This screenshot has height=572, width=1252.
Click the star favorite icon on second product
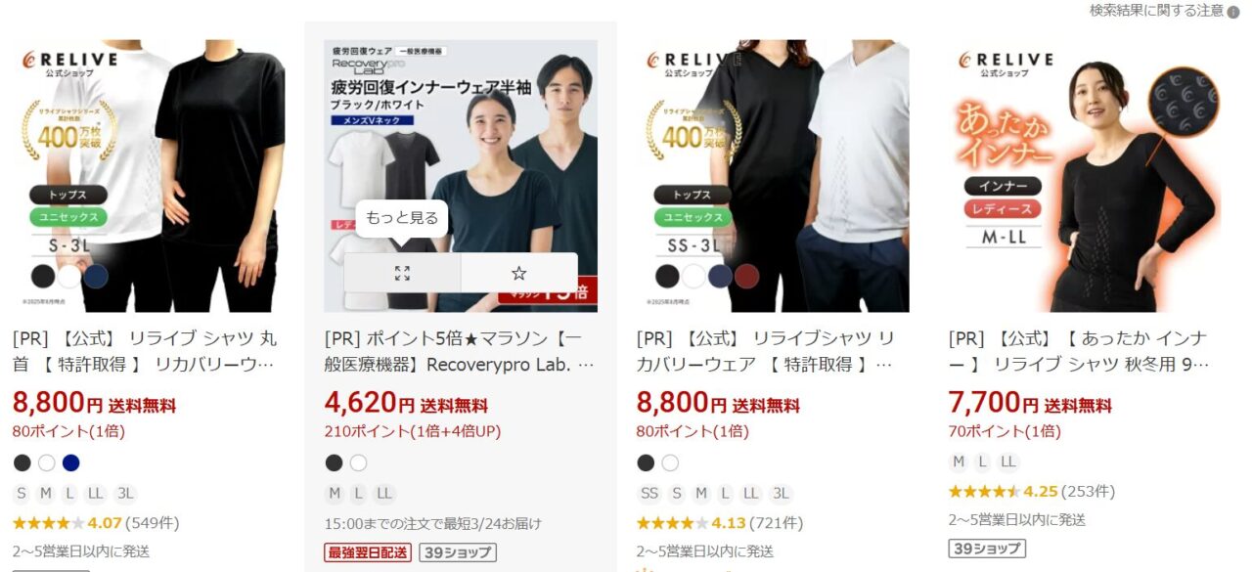point(519,273)
